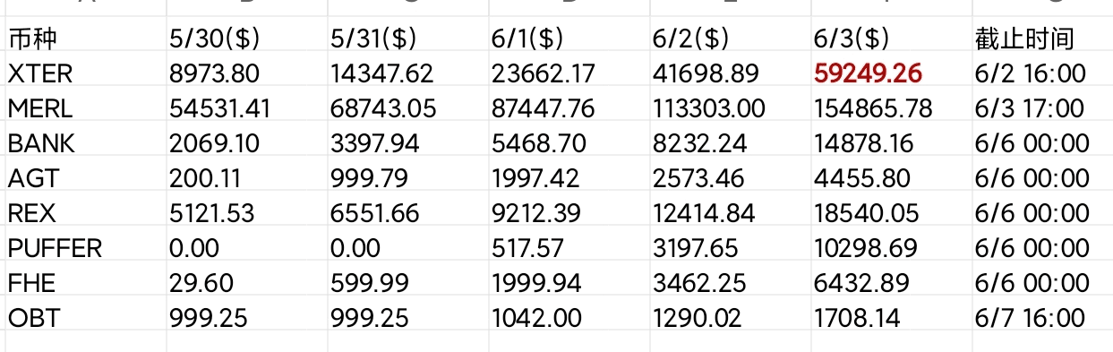Click the 113303.00 cell
Viewport: 1113px width, 352px height.
(730, 108)
